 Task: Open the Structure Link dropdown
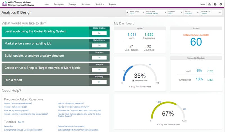(x=211, y=12)
